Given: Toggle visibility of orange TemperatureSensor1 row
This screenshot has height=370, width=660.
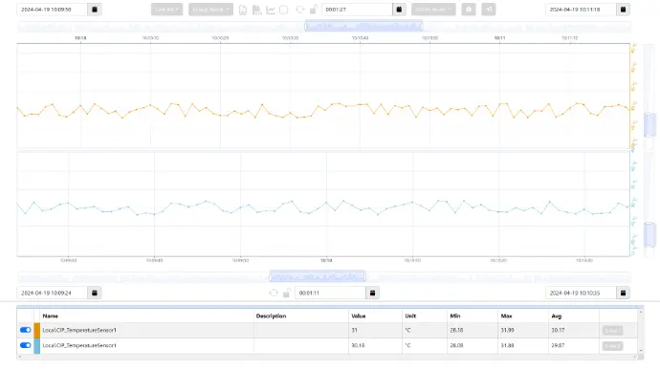Looking at the screenshot, I should click(x=25, y=330).
